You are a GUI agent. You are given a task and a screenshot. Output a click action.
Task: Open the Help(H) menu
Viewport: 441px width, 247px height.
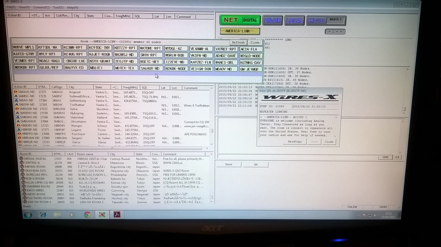pyautogui.click(x=72, y=7)
